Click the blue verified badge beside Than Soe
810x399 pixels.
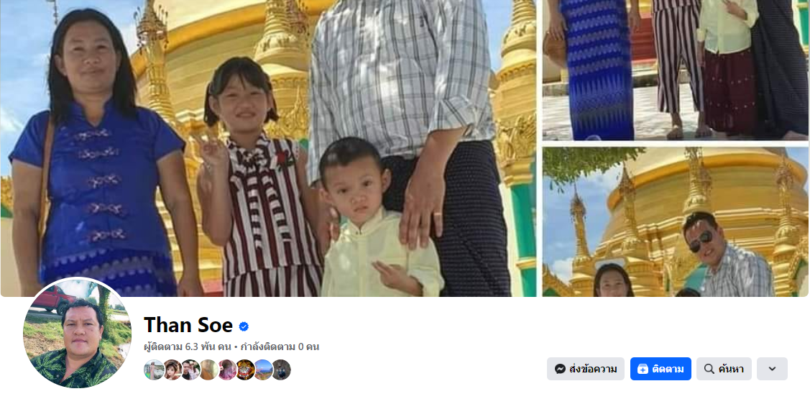(244, 326)
